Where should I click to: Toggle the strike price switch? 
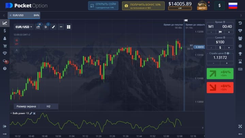228,53
